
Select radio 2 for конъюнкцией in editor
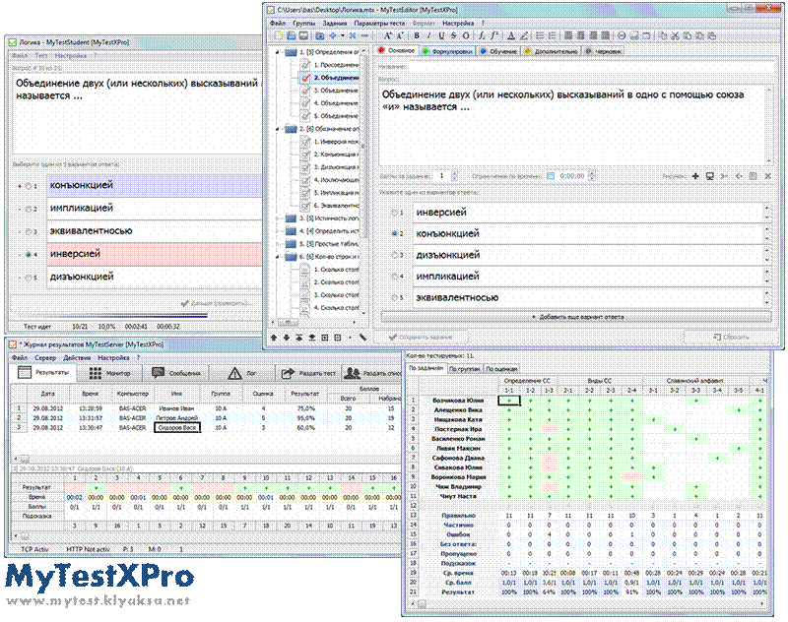[395, 233]
